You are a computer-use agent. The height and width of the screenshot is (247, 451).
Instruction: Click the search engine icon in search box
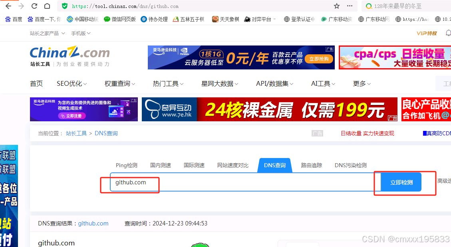coord(369,6)
